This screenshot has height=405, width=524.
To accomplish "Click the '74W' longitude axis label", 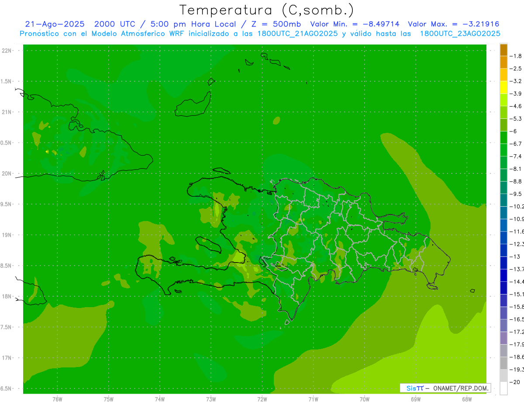I will point(160,399).
